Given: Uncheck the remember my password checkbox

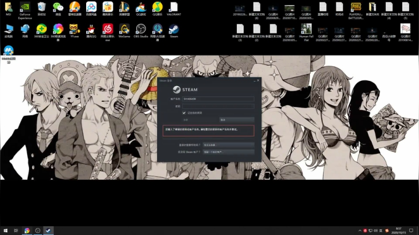Looking at the screenshot, I should point(184,113).
